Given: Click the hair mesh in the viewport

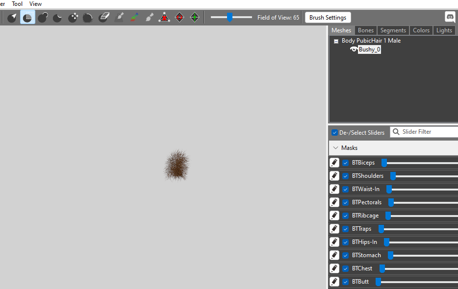Looking at the screenshot, I should pyautogui.click(x=177, y=166).
